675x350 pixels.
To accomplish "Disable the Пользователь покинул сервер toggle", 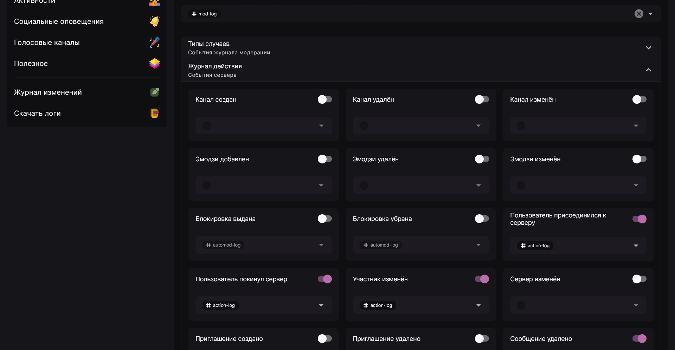I will [324, 279].
